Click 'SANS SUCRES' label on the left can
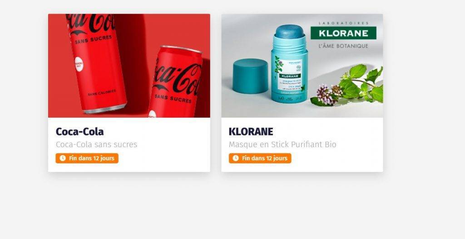 point(94,40)
